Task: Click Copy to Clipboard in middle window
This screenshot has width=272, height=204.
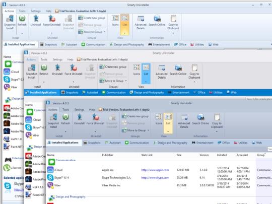Action: click(194, 72)
